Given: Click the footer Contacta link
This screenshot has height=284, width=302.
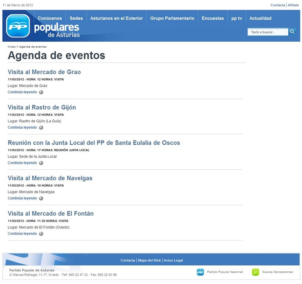Looking at the screenshot, I should pos(128,260).
